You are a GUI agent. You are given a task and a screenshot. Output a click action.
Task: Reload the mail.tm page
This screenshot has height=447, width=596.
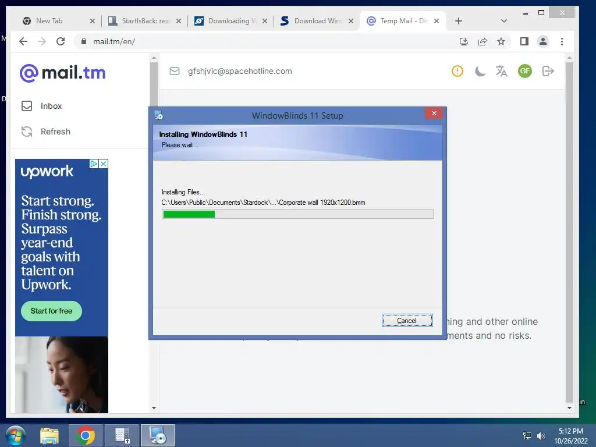[61, 41]
